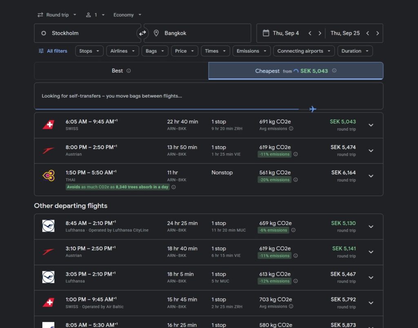The width and height of the screenshot is (418, 328).
Task: Go to next return date after Sep 25
Action: (378, 33)
